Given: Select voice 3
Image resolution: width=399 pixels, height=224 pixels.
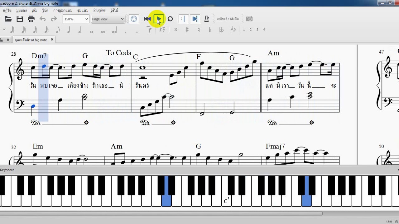Looking at the screenshot, I should (257, 30).
